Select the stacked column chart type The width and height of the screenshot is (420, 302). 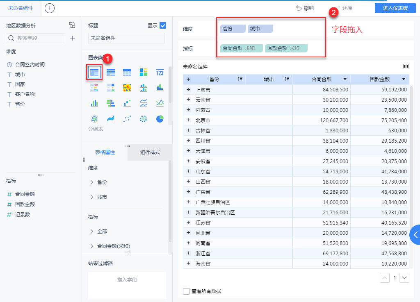coord(160,87)
